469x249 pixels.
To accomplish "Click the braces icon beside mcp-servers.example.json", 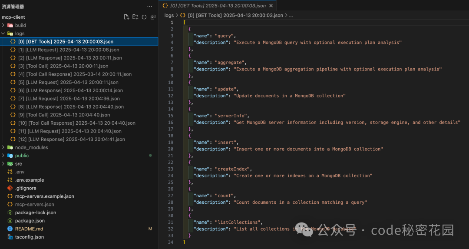I will tap(10, 196).
